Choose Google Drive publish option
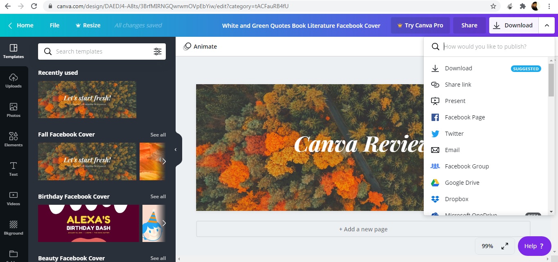Screen dimensions: 558x262 pos(486,183)
